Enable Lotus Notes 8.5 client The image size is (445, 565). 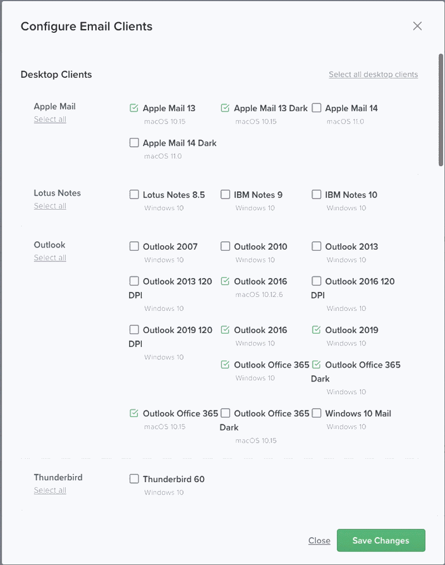pyautogui.click(x=134, y=195)
